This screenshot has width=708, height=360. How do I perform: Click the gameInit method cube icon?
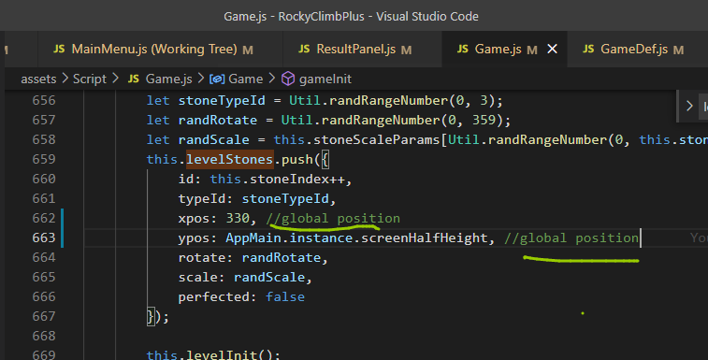[x=288, y=79]
